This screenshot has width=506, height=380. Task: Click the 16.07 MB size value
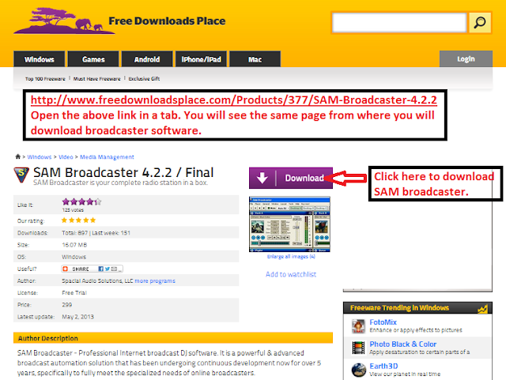tap(74, 245)
